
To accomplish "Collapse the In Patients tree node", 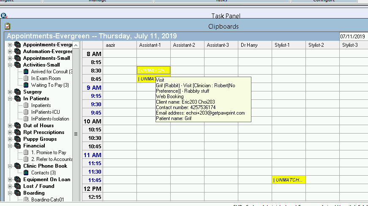I will point(10,99).
